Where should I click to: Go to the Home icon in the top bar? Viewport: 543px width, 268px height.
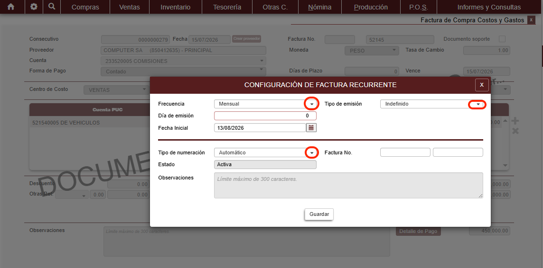(11, 7)
